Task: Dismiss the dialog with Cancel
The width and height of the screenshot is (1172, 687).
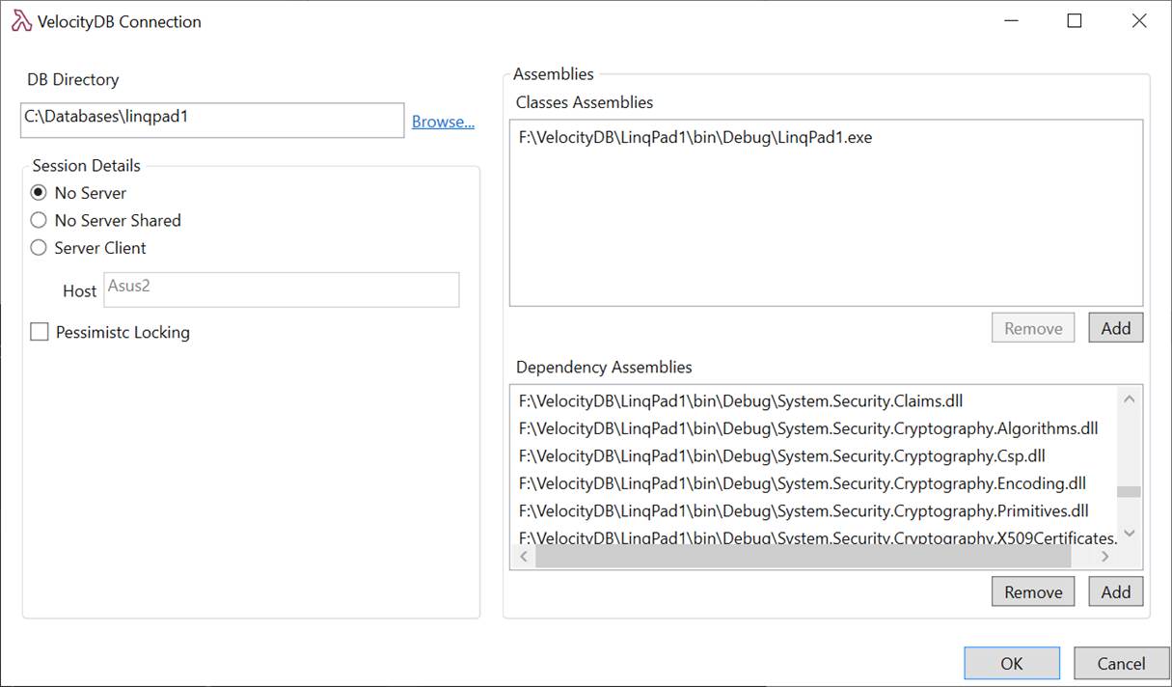Action: [1121, 663]
